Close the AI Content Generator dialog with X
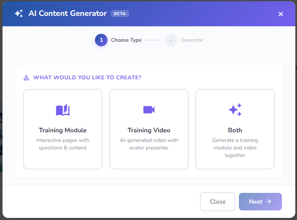This screenshot has height=220, width=297. [281, 14]
